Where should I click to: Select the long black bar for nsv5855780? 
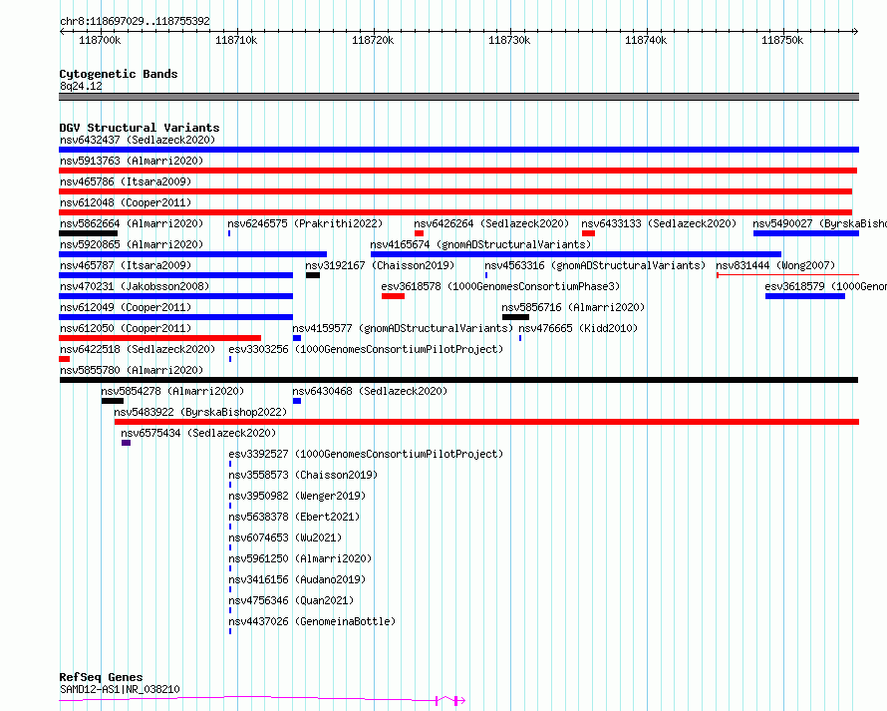(458, 380)
